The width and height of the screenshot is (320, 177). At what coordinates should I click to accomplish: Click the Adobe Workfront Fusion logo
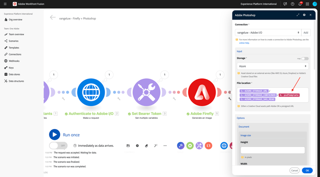tap(15, 4)
